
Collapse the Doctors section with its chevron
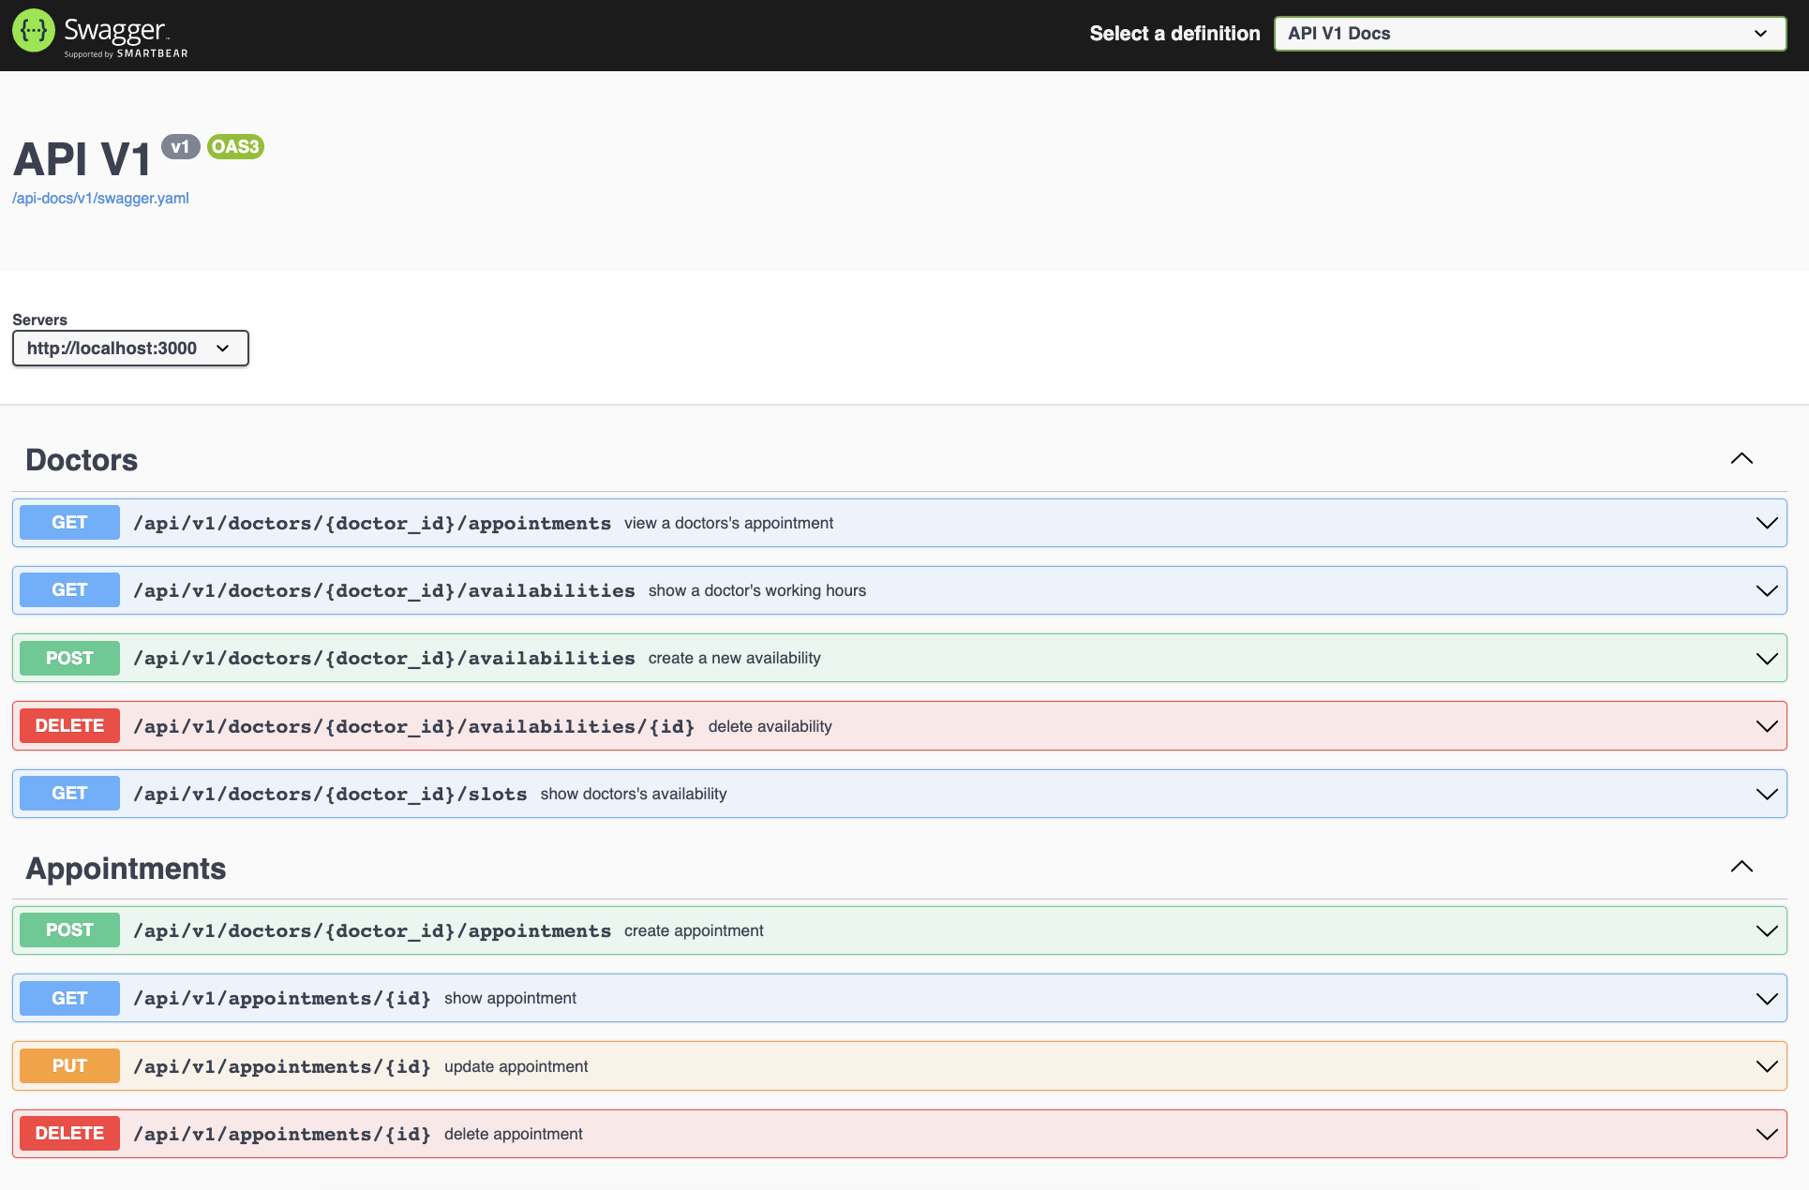[1742, 458]
